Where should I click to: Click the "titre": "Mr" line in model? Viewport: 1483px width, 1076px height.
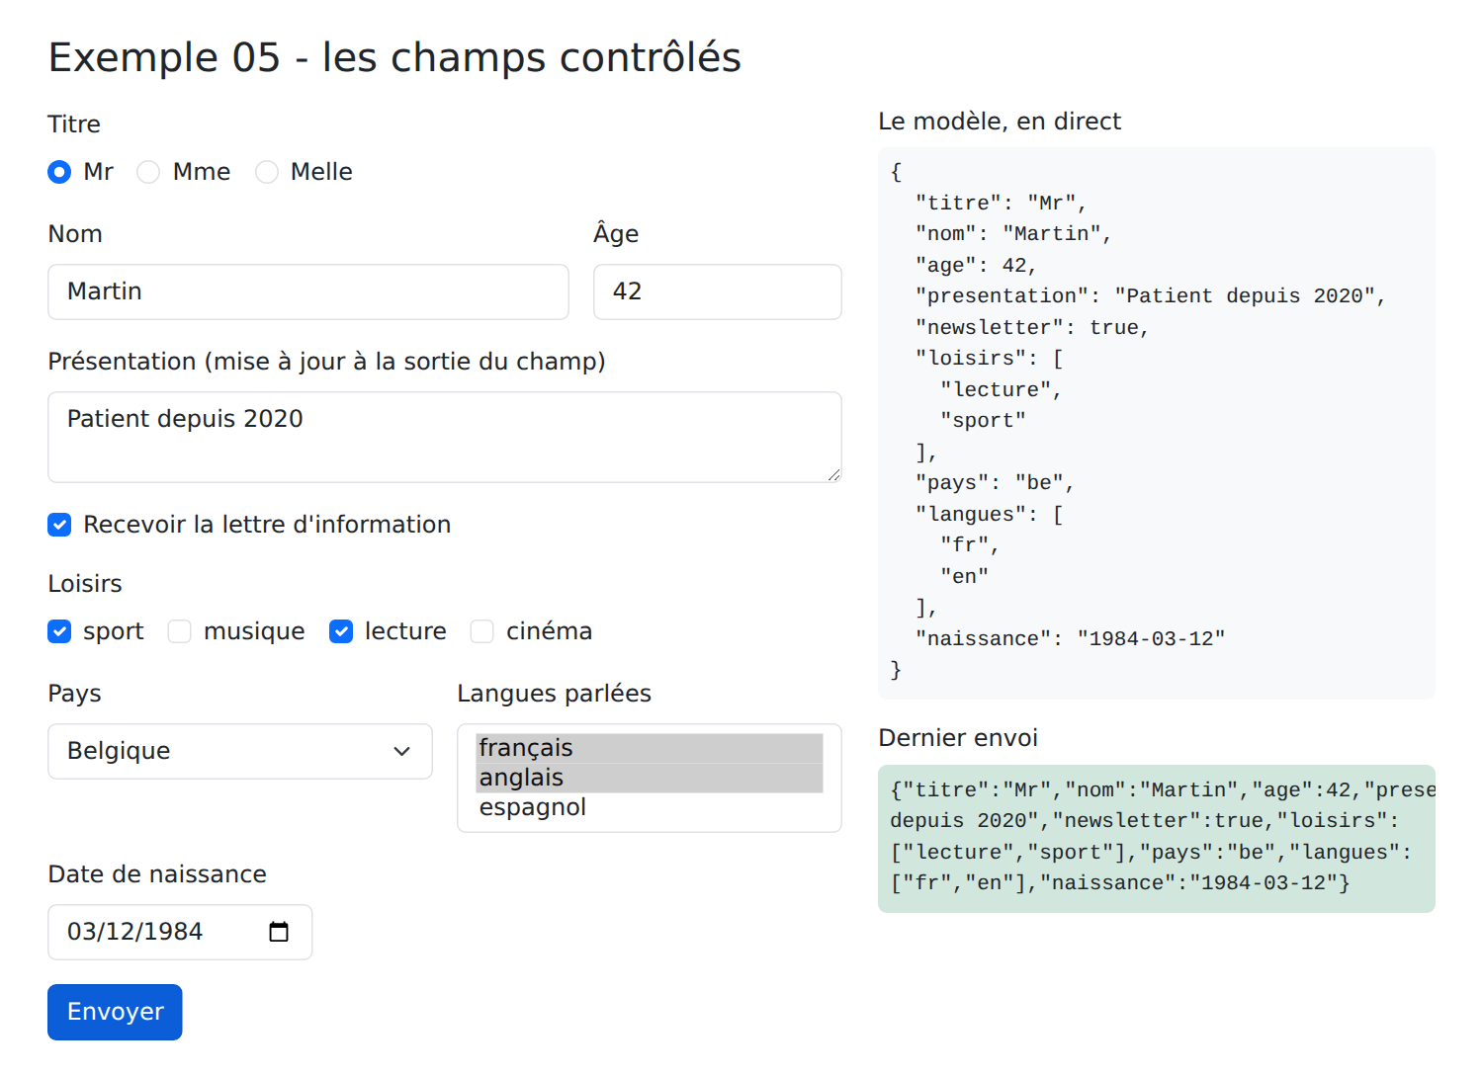click(1001, 204)
